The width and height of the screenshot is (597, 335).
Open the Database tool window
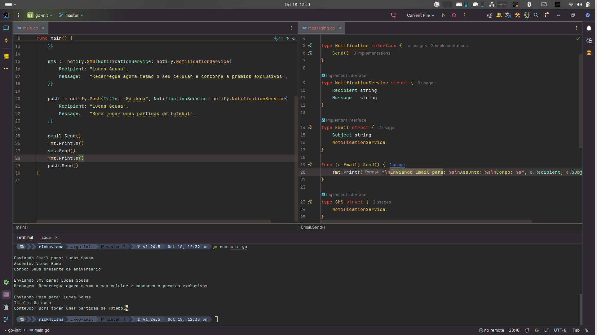(589, 53)
